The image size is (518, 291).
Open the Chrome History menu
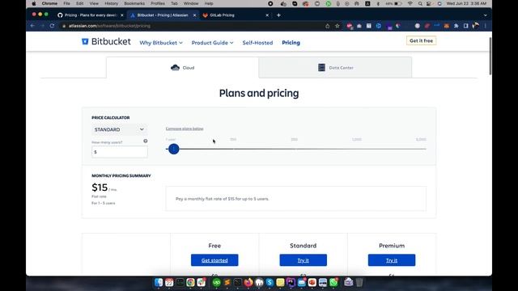(111, 3)
